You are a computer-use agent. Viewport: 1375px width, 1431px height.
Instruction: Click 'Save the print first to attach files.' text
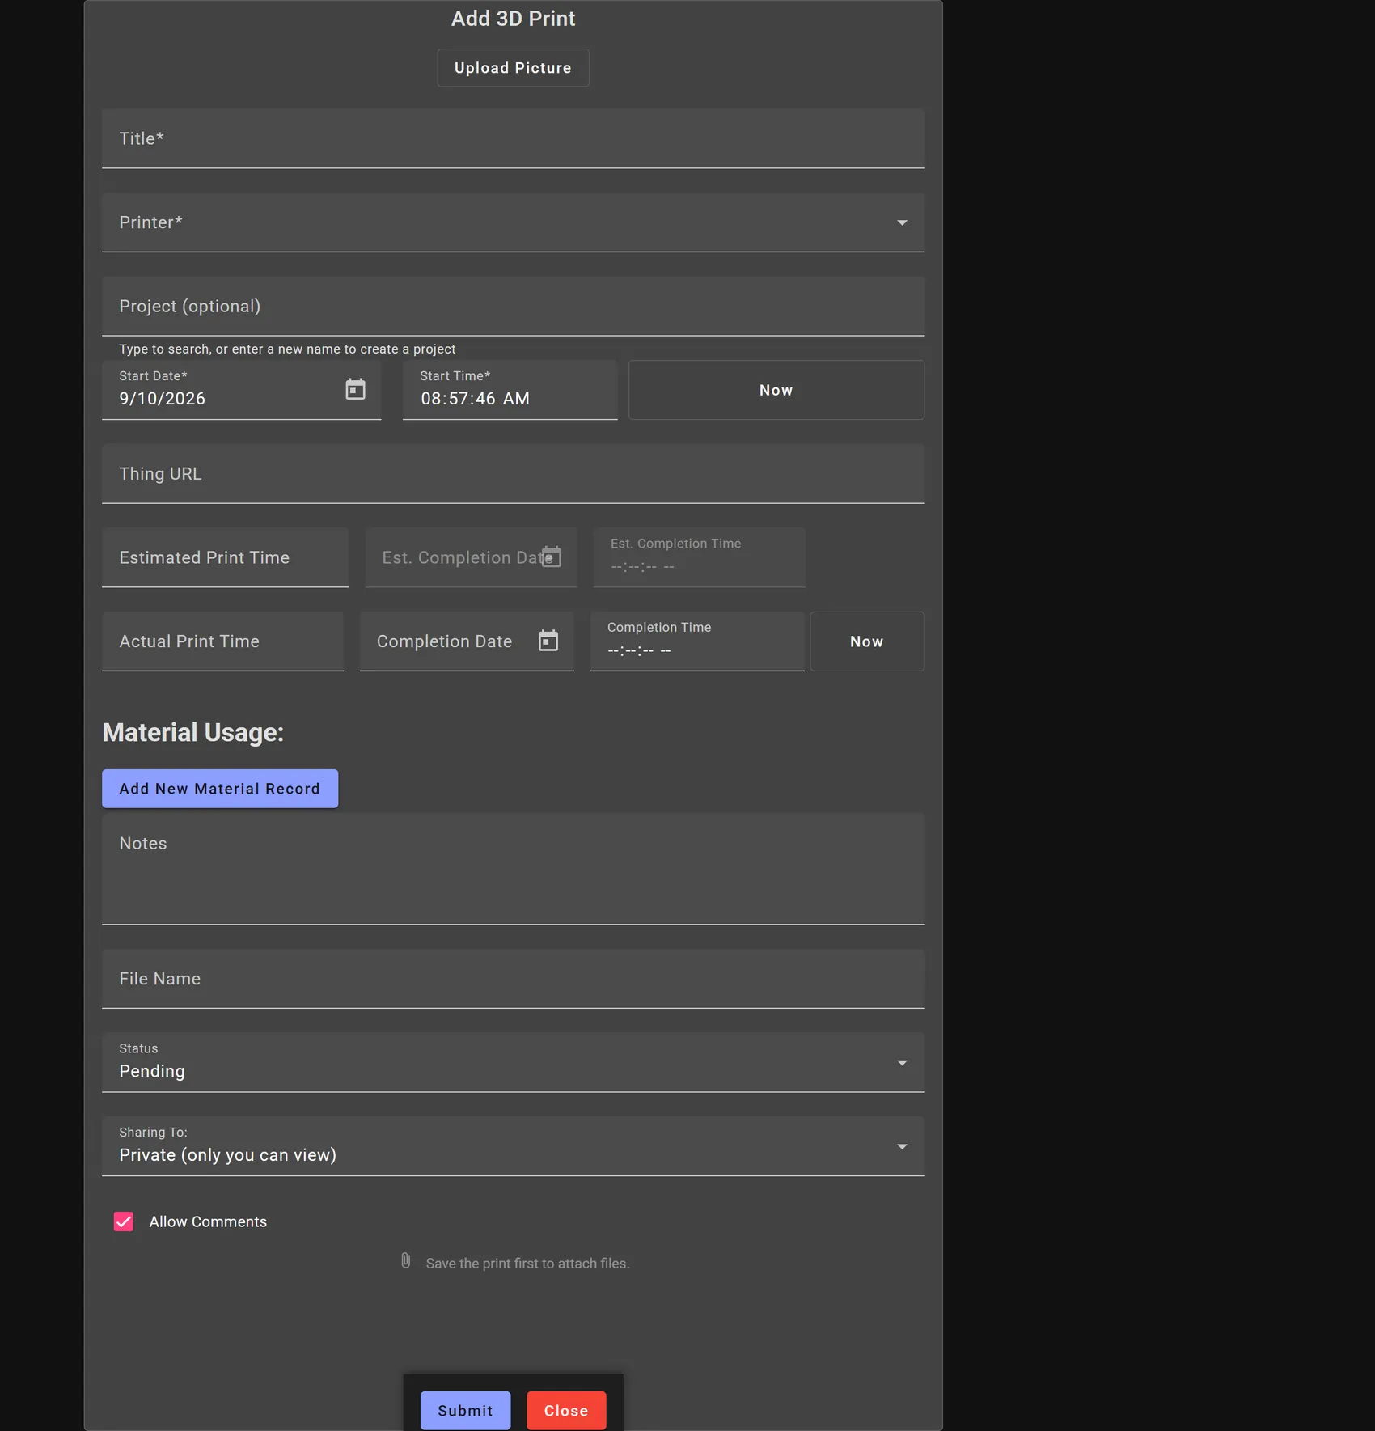point(527,1264)
